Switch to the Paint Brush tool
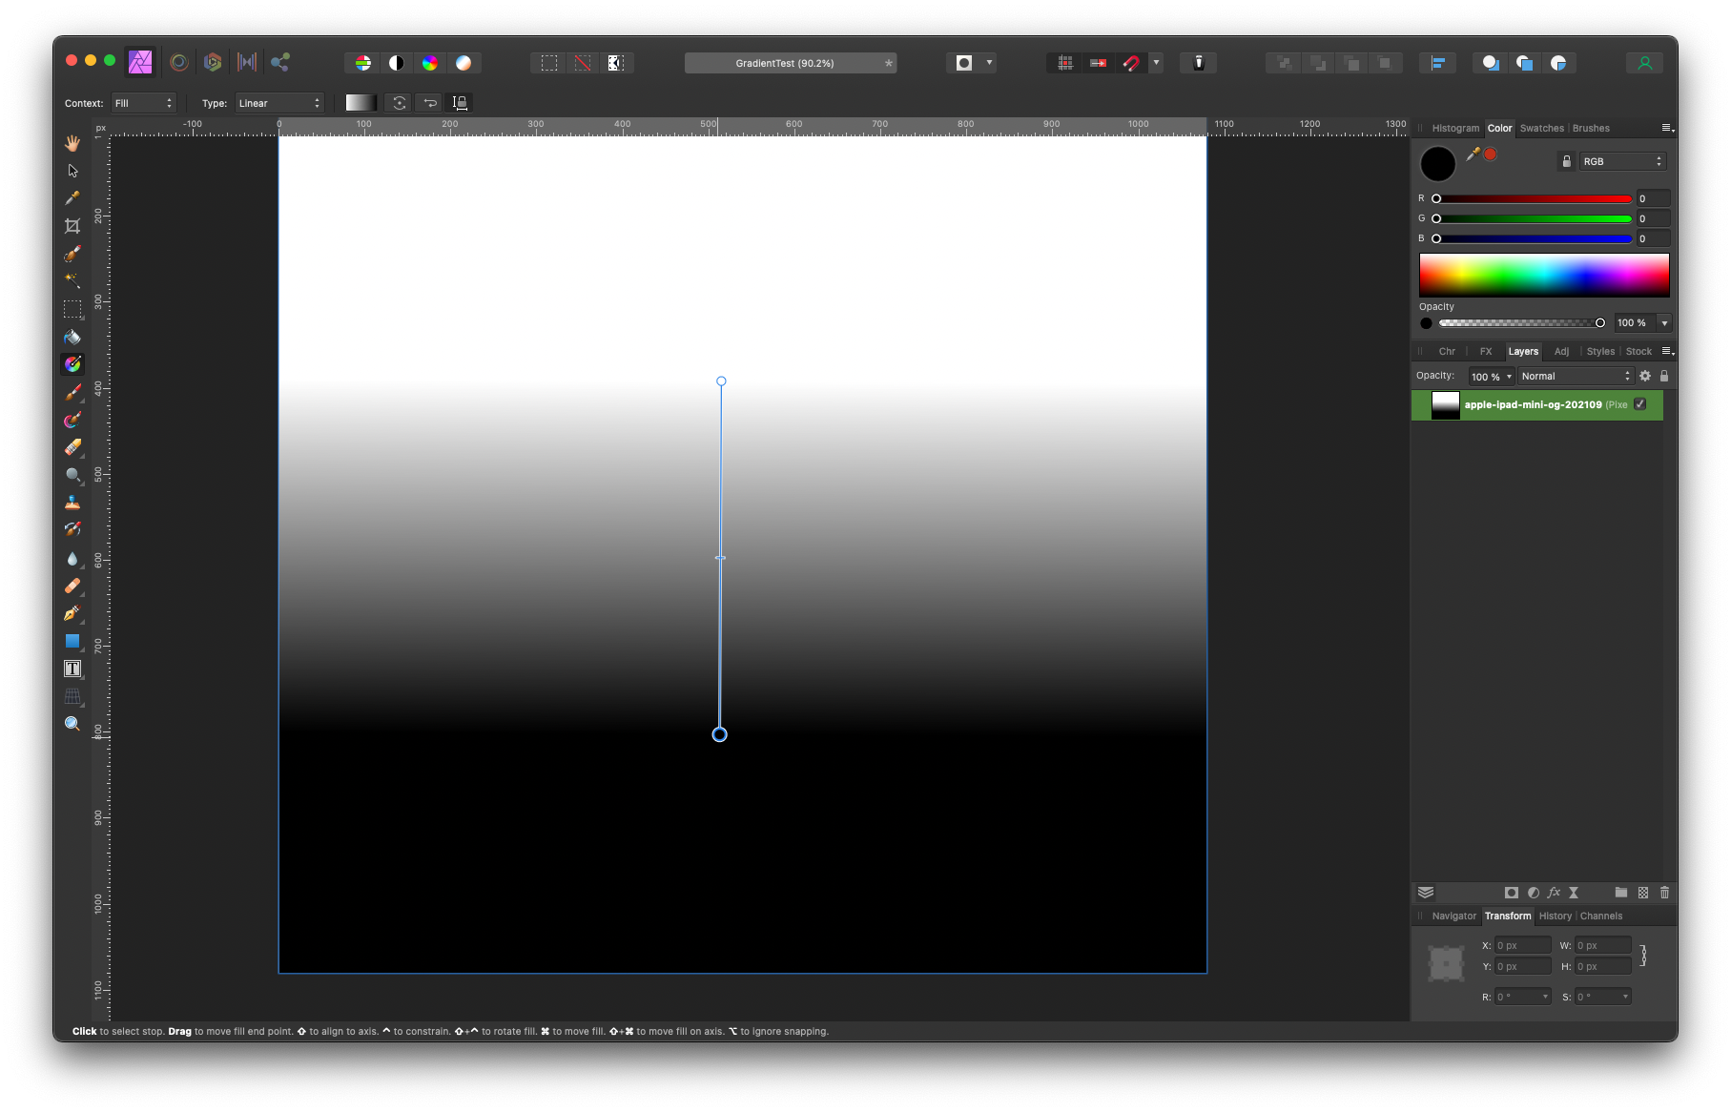1731x1112 pixels. [72, 392]
